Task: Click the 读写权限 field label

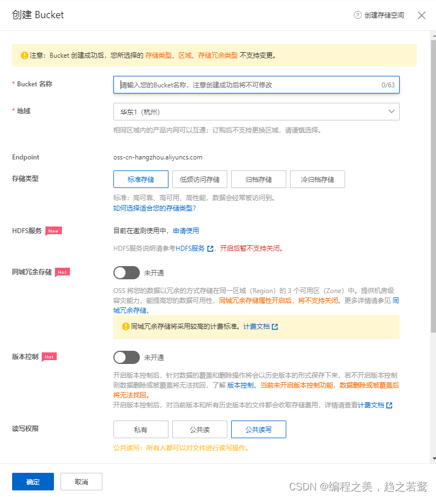Action: [x=25, y=428]
